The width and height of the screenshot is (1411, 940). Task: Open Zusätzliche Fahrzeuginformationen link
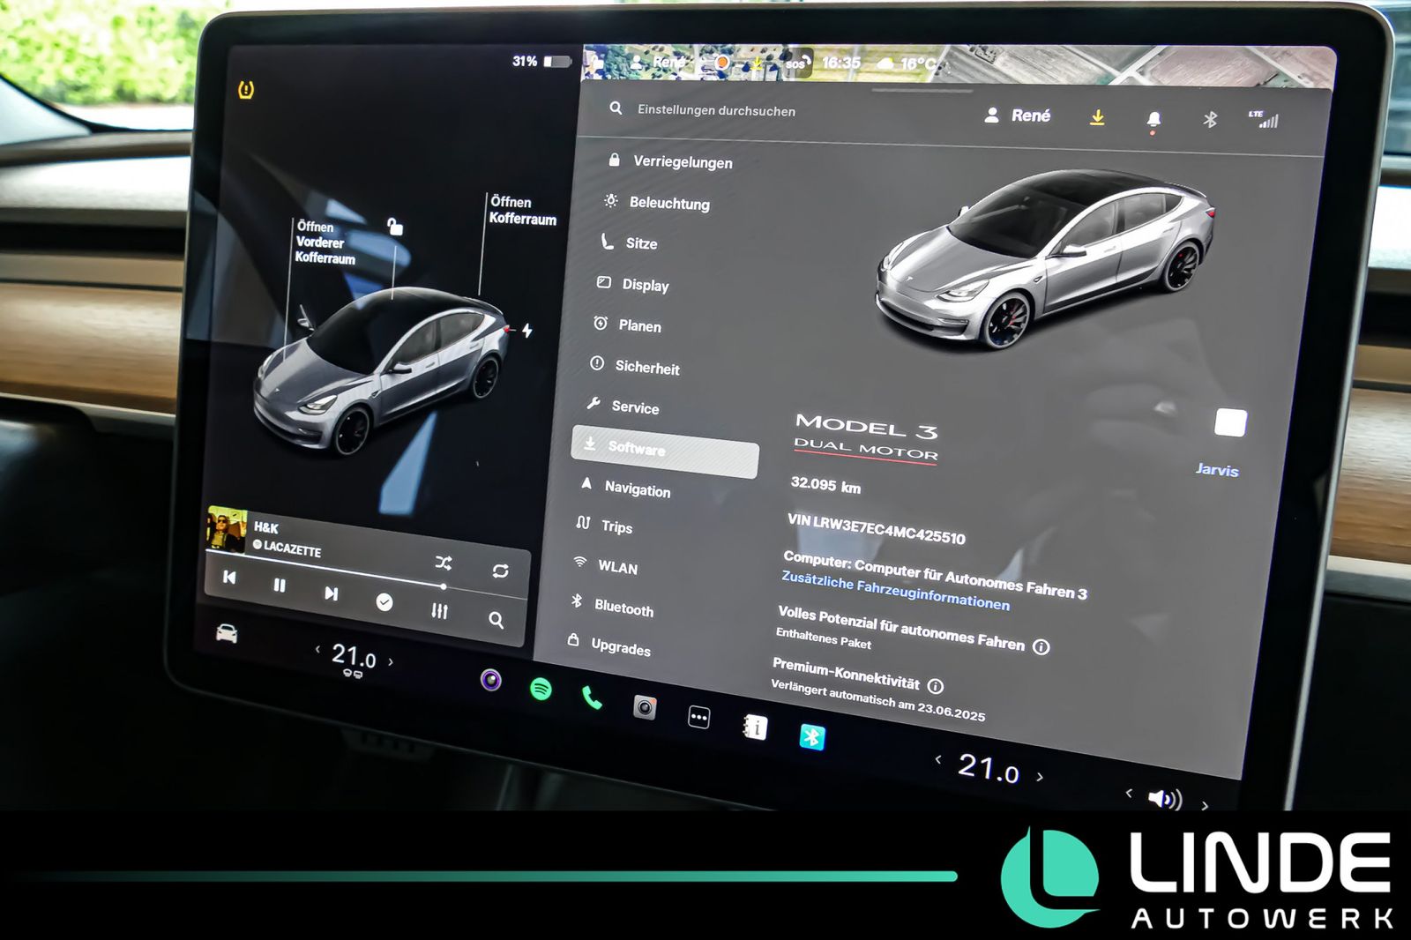coord(895,590)
